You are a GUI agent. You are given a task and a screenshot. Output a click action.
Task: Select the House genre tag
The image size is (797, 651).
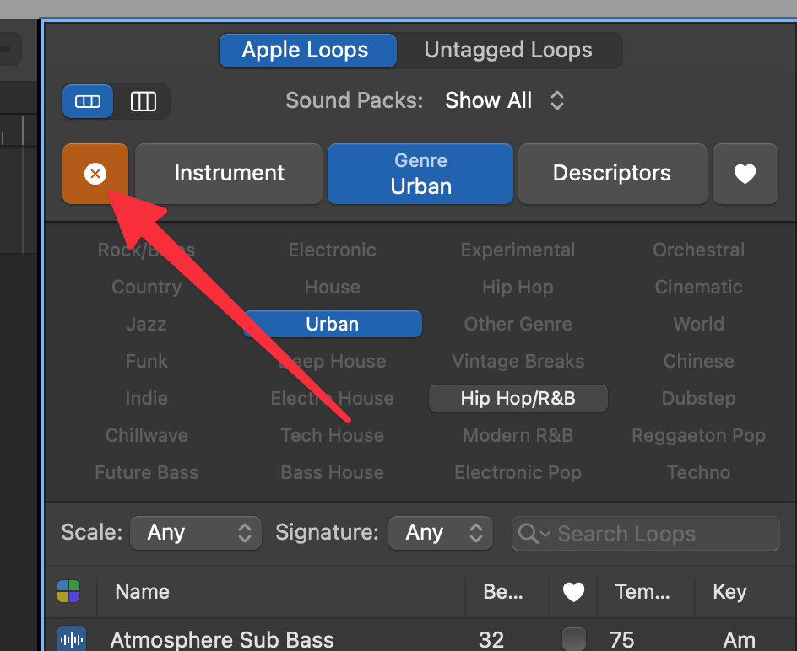point(333,287)
